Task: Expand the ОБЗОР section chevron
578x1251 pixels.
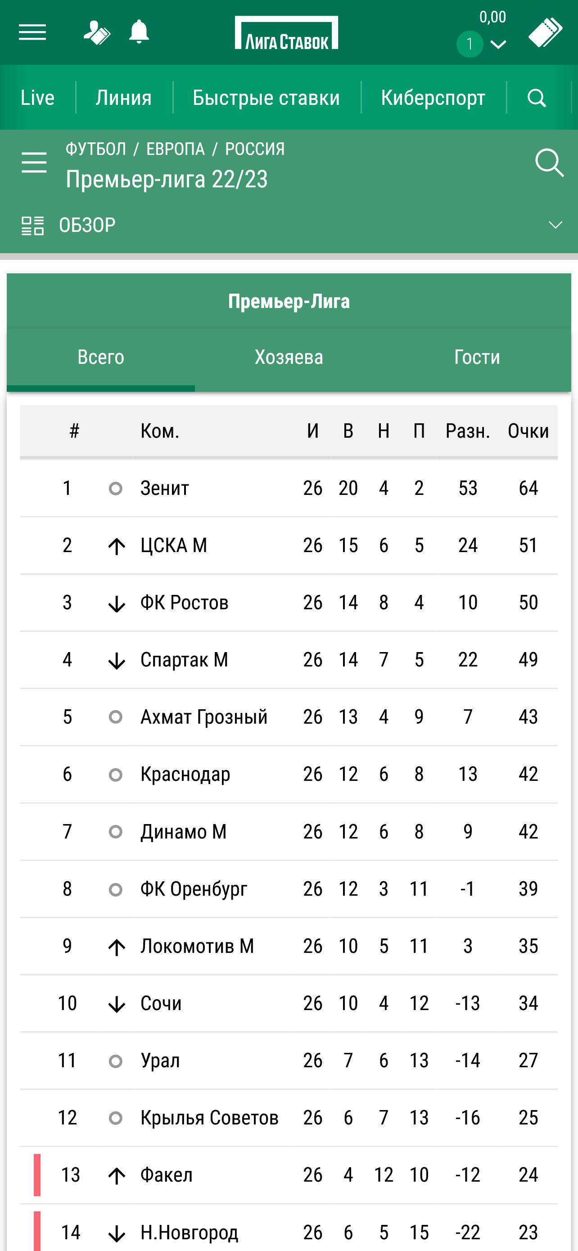Action: point(555,225)
